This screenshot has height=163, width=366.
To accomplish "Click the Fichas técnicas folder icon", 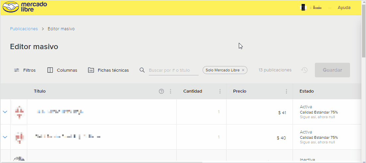I will coord(91,70).
